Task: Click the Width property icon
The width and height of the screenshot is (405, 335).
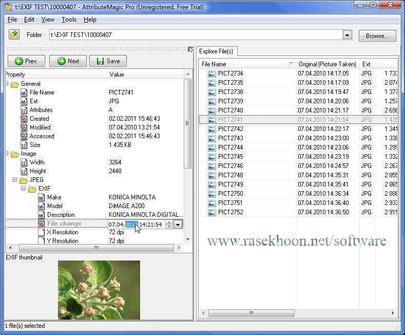Action: click(x=24, y=162)
